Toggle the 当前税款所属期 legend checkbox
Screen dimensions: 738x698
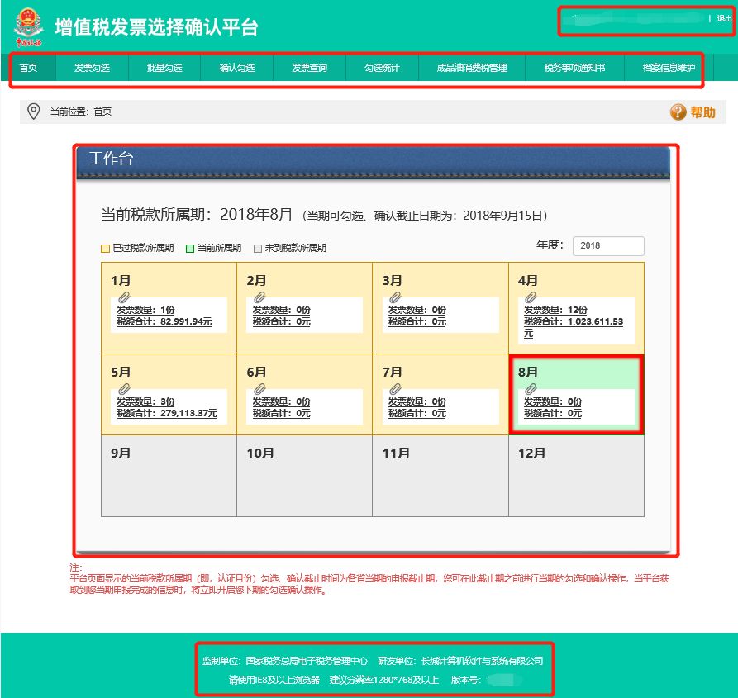pos(190,247)
